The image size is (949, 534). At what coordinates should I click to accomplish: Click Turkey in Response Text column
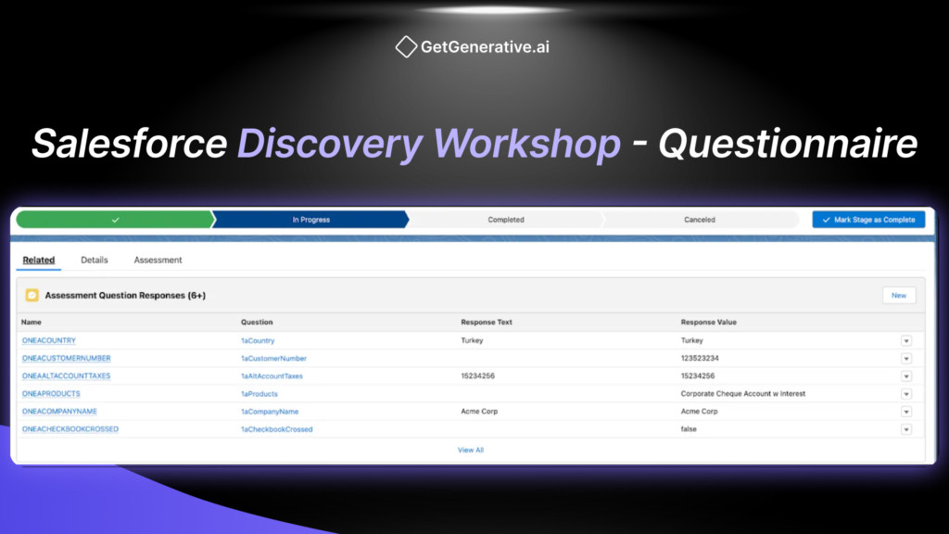pos(472,341)
